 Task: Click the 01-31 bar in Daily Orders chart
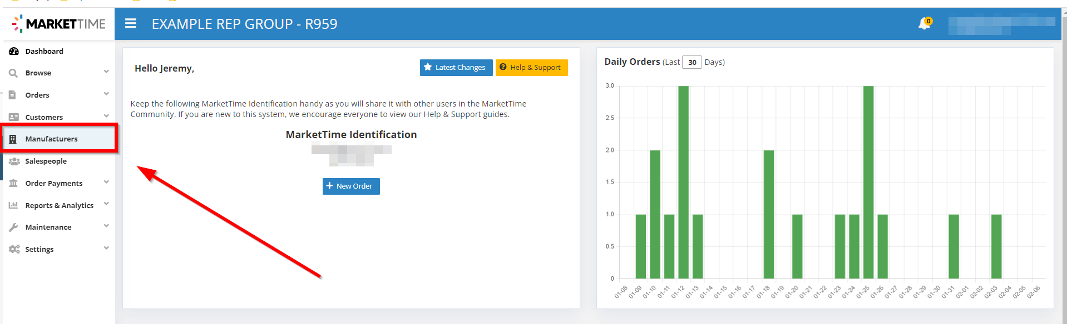954,246
